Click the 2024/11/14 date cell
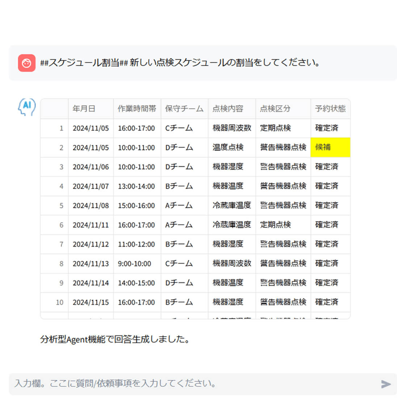397x400 pixels. click(91, 283)
